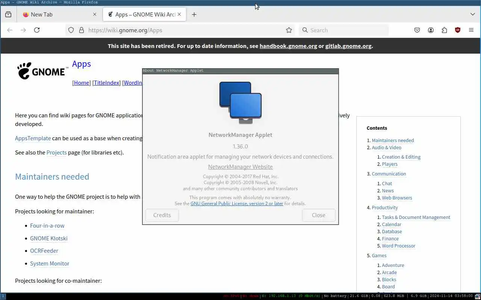Close the New Tab tab
The image size is (481, 300).
(x=95, y=14)
